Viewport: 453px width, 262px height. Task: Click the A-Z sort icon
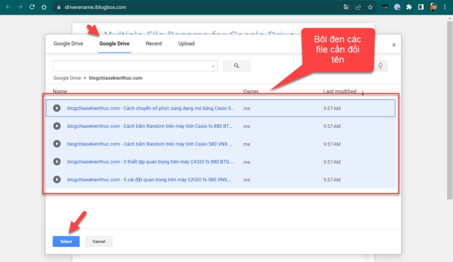point(380,66)
